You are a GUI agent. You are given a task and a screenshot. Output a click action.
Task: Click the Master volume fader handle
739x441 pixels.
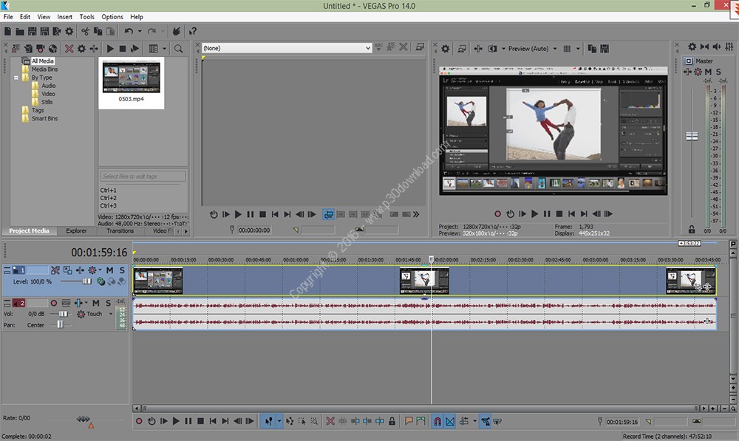click(692, 137)
